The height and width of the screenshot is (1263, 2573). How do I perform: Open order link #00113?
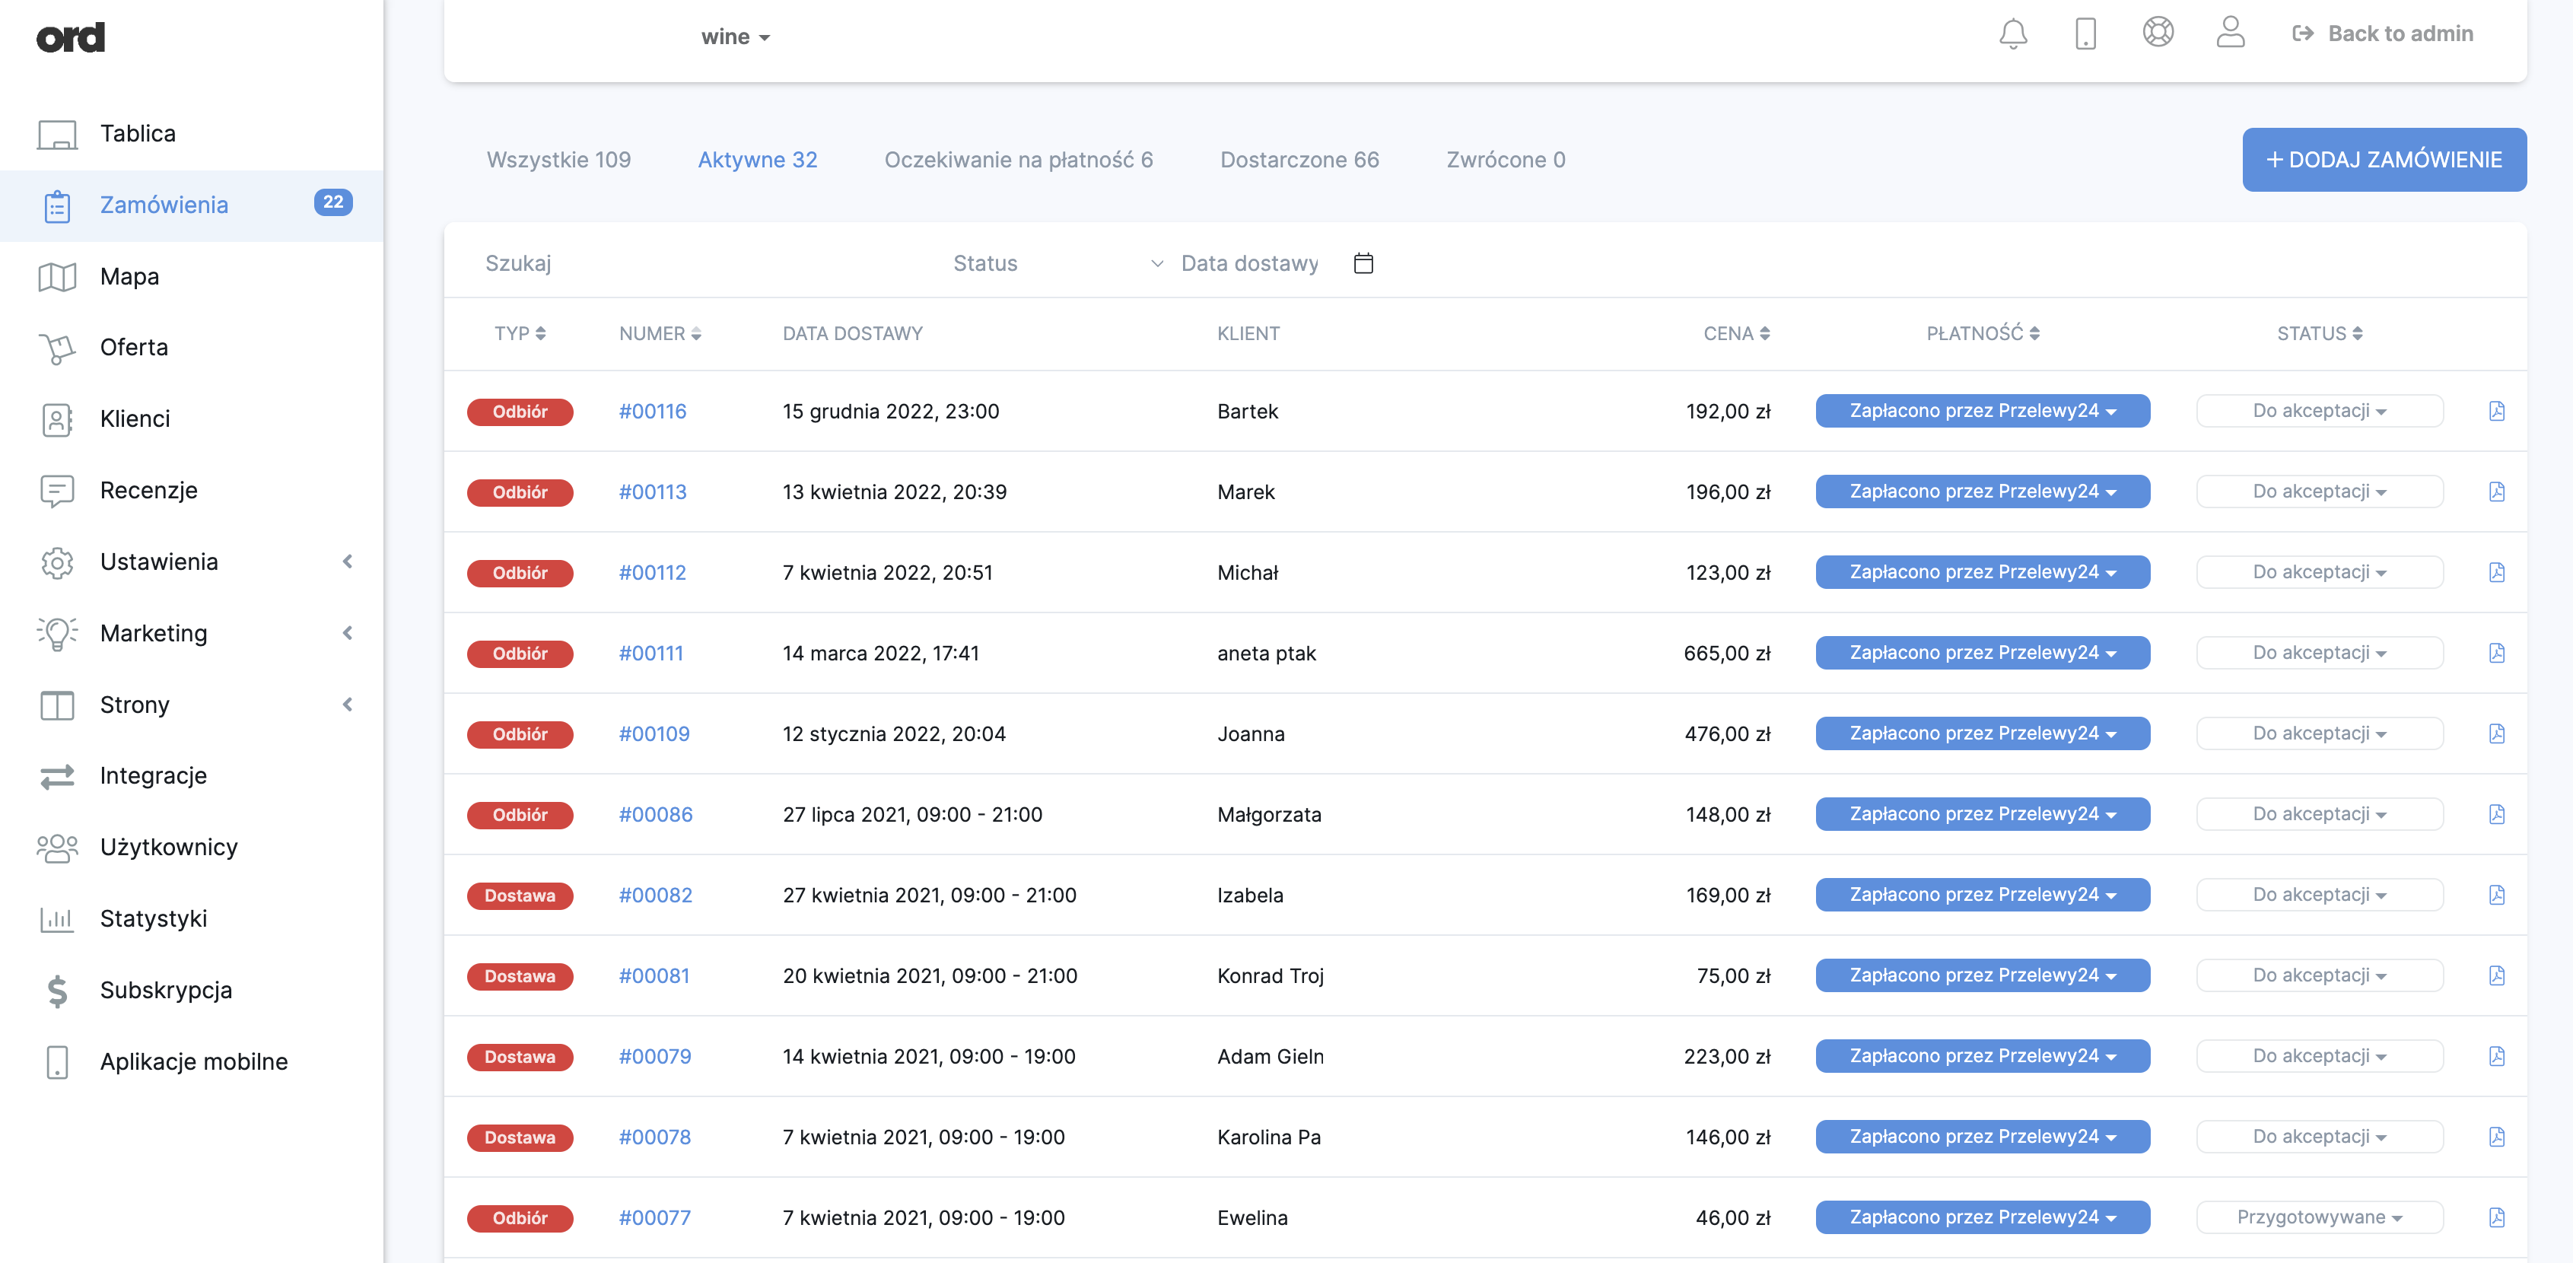652,492
